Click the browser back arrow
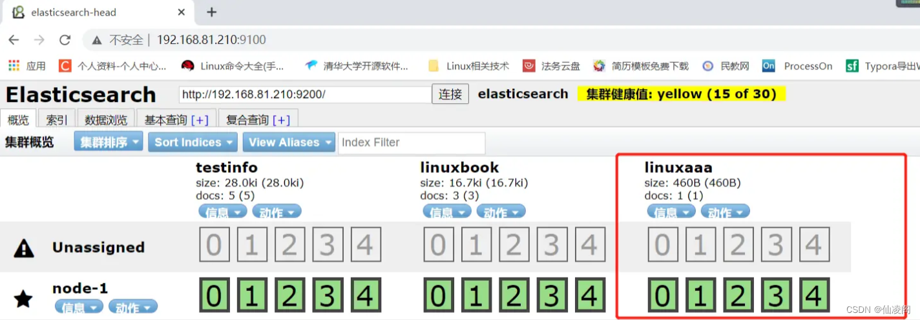The width and height of the screenshot is (920, 320). [14, 40]
